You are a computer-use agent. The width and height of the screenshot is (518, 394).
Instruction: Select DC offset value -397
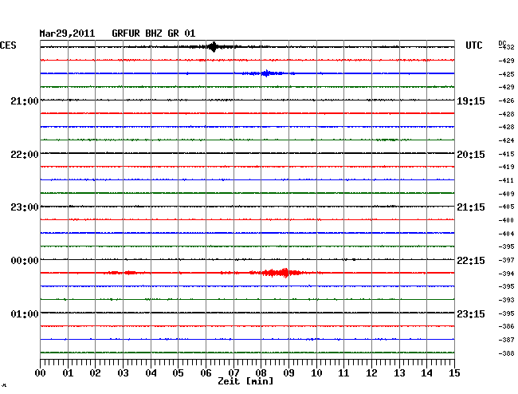506,261
